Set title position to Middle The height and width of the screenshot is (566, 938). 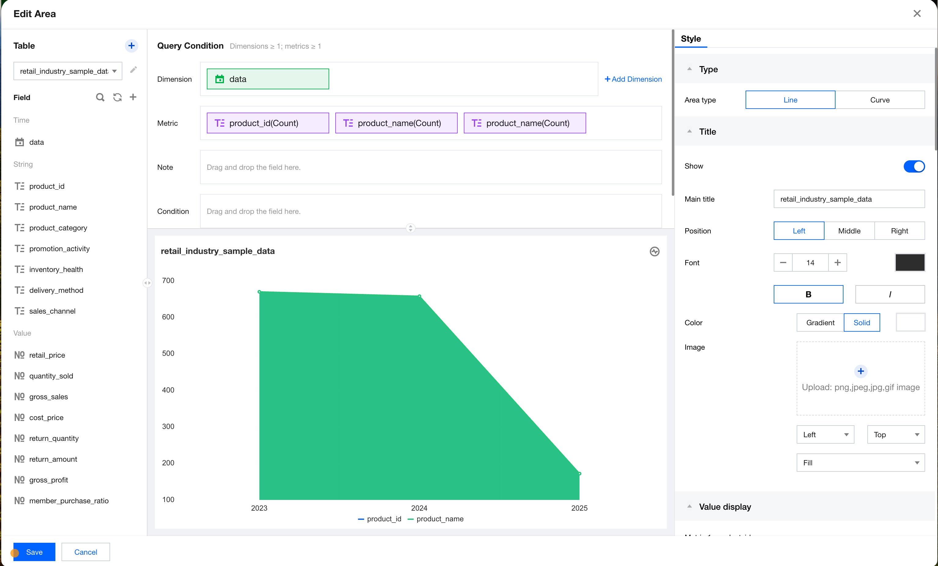(x=849, y=231)
